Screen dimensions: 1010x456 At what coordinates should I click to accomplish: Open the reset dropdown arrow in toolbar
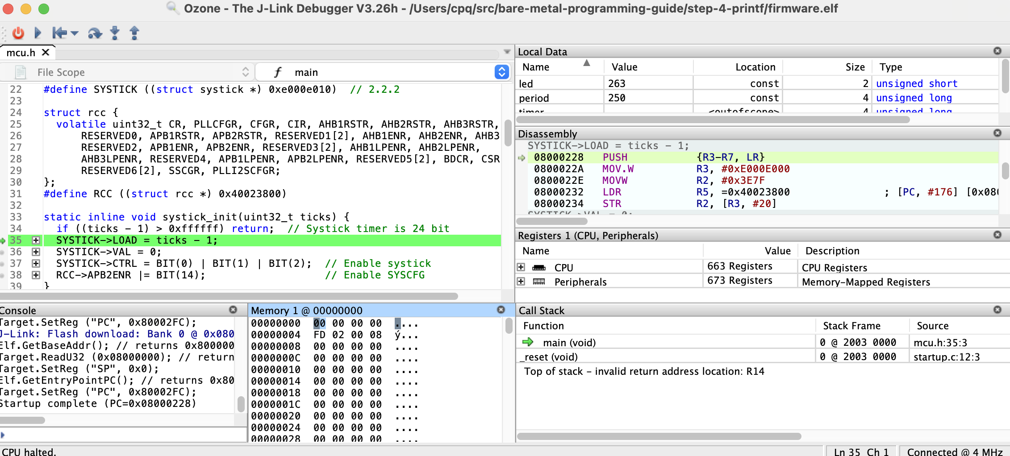coord(75,33)
